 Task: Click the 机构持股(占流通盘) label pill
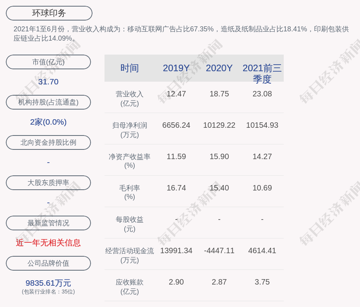(x=48, y=102)
